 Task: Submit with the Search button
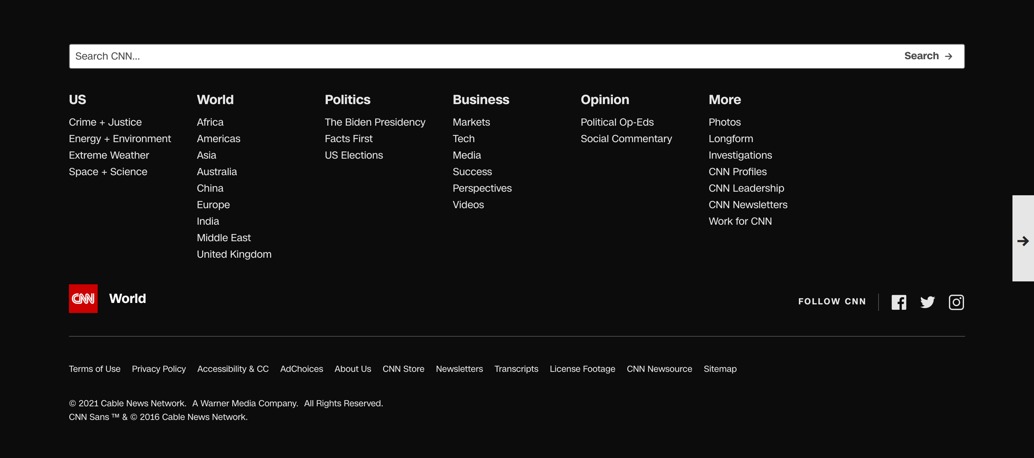click(x=928, y=56)
